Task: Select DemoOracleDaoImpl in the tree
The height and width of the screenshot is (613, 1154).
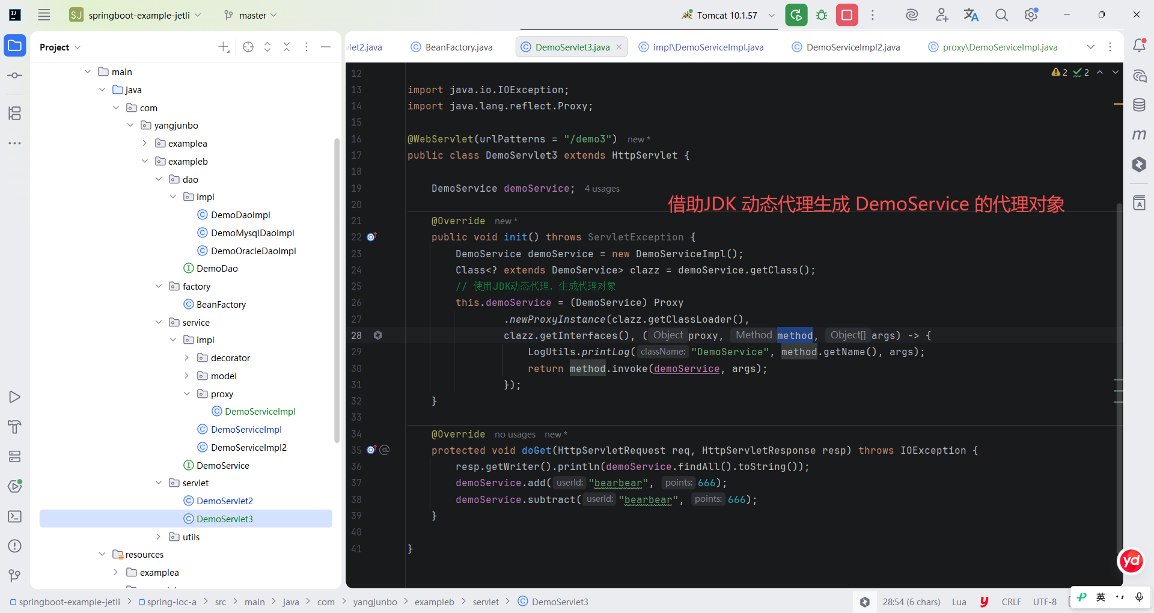Action: click(x=246, y=251)
